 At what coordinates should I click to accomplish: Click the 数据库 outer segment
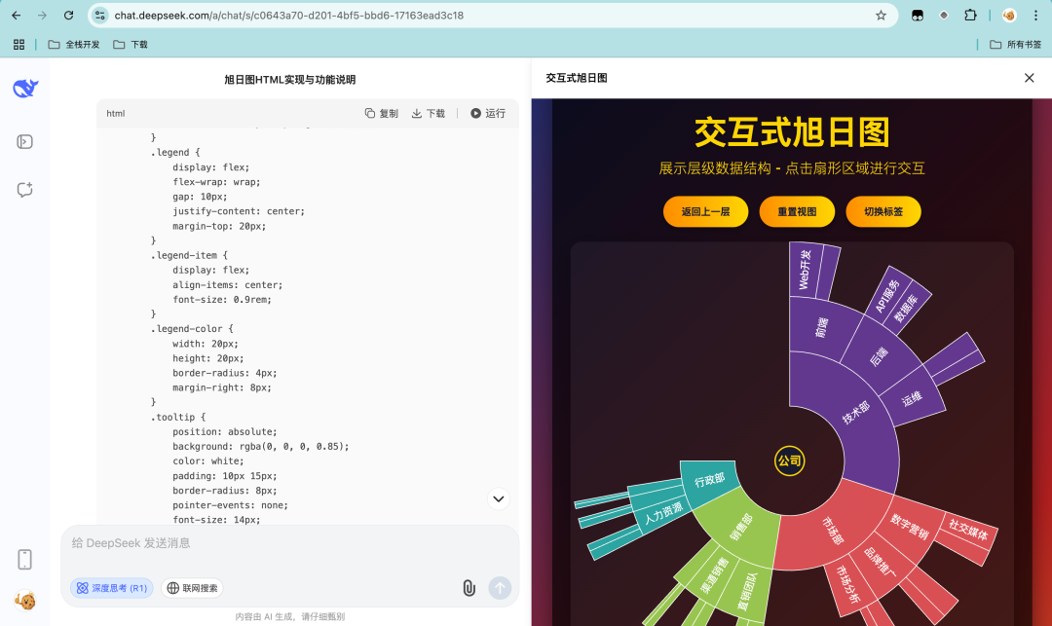906,309
